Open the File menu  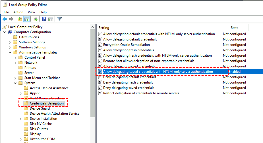point(6,12)
